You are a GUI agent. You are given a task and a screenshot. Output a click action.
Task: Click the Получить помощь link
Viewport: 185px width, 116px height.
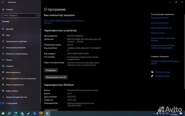tap(163, 72)
